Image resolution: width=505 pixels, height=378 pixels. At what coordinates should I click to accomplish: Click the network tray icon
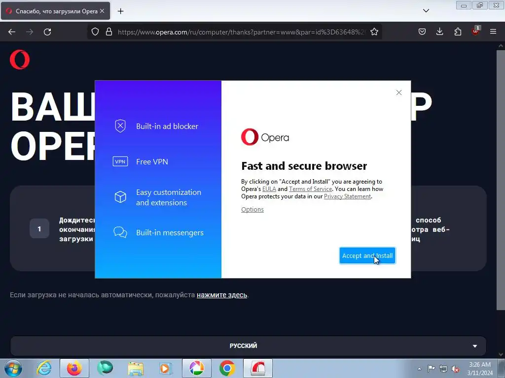443,369
